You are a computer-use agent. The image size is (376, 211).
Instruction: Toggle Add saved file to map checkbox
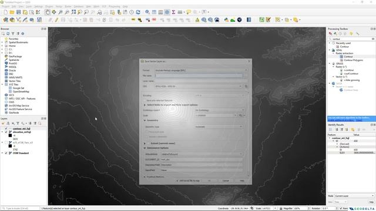pyautogui.click(x=177, y=181)
